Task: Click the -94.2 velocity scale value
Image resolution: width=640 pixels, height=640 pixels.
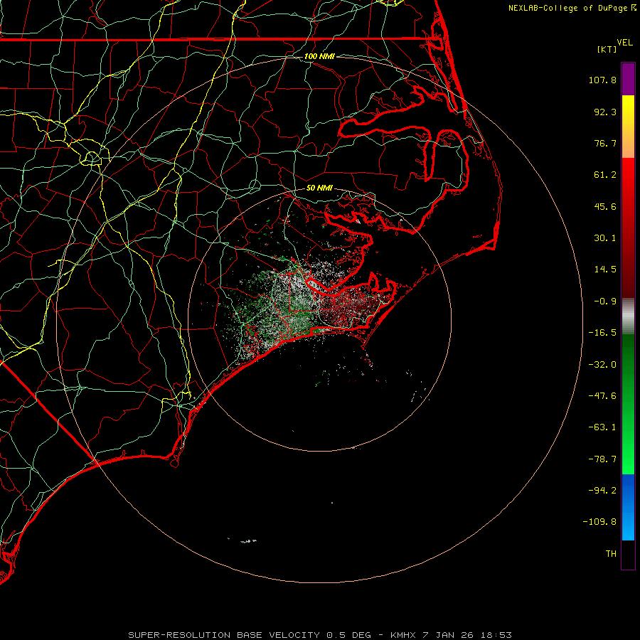Action: [x=602, y=491]
